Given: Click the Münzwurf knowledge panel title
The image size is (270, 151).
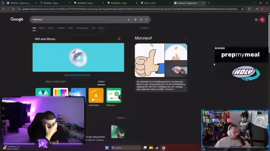Looking at the screenshot, I should (143, 38).
